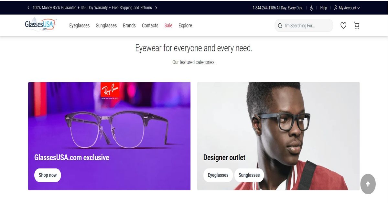Click the back-to-top arrow button
Viewport: 388px width, 203px height.
(368, 184)
